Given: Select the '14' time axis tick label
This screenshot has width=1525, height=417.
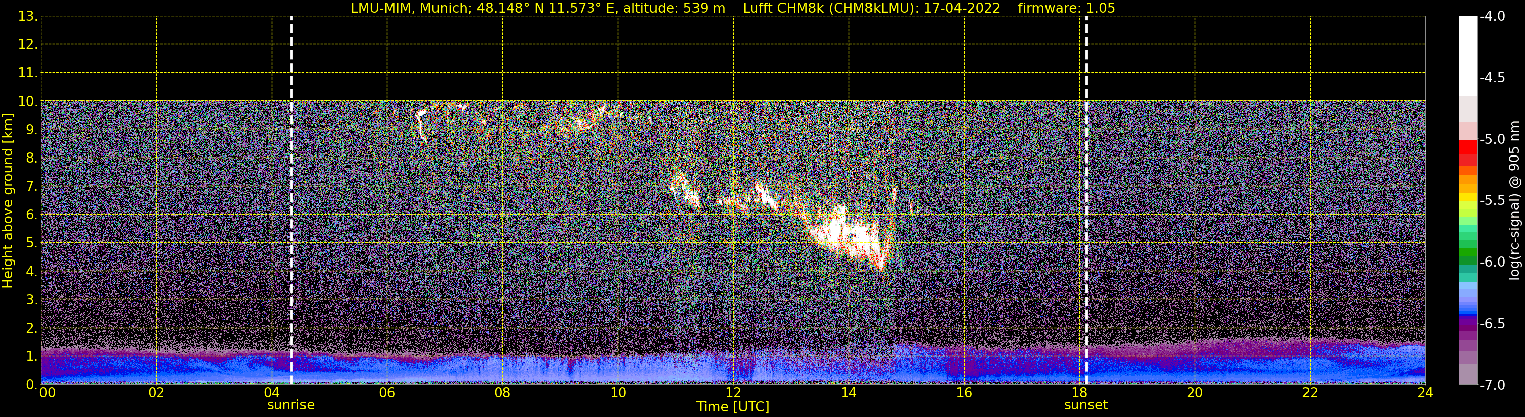Looking at the screenshot, I should pos(849,393).
